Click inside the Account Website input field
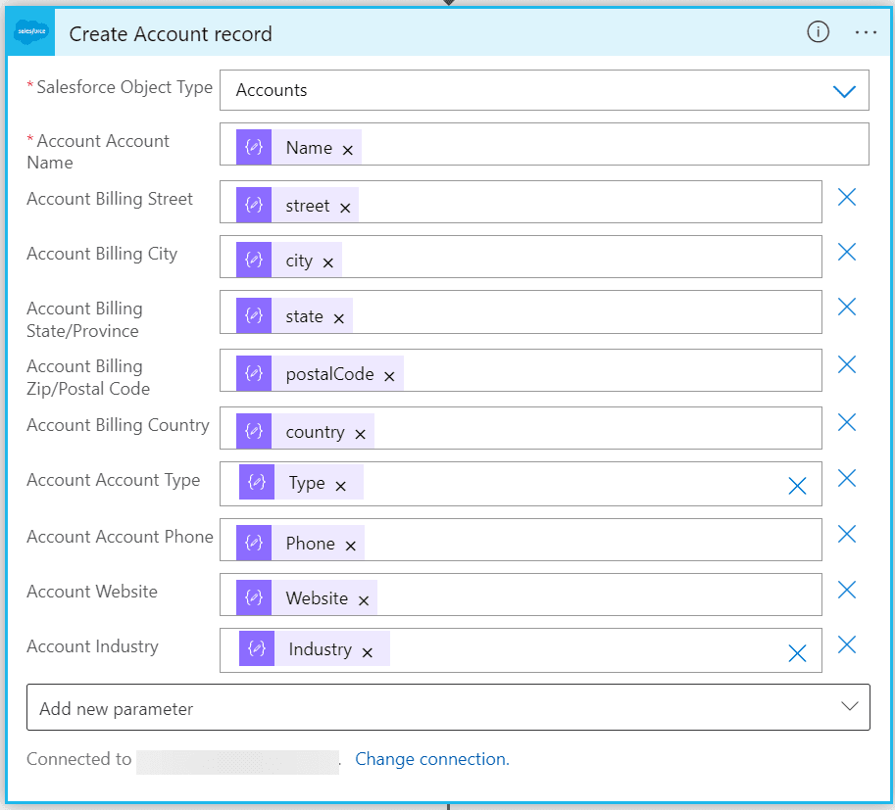895x810 pixels. 521,595
